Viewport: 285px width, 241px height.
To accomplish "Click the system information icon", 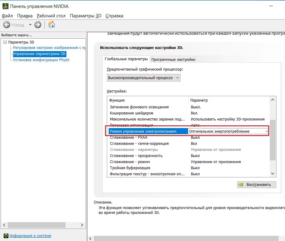I will [x=6, y=236].
